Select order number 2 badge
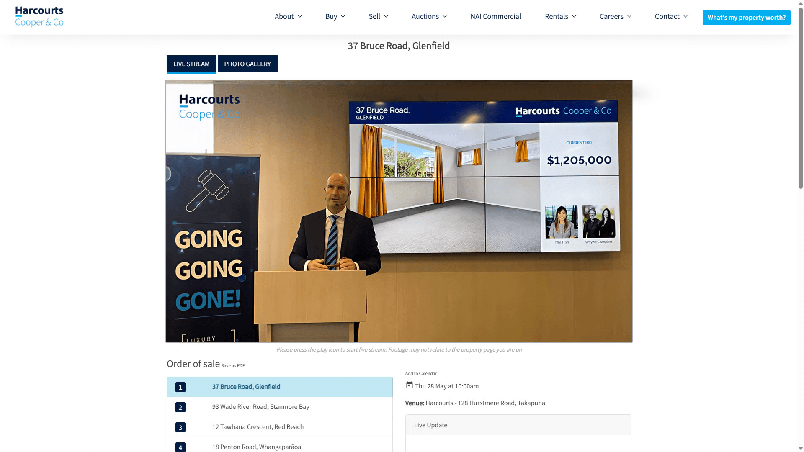 click(180, 407)
